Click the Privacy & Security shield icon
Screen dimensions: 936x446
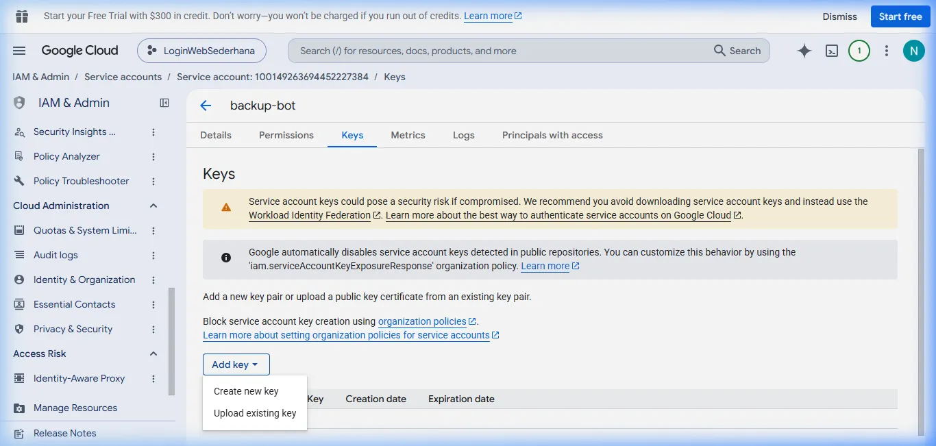20,329
